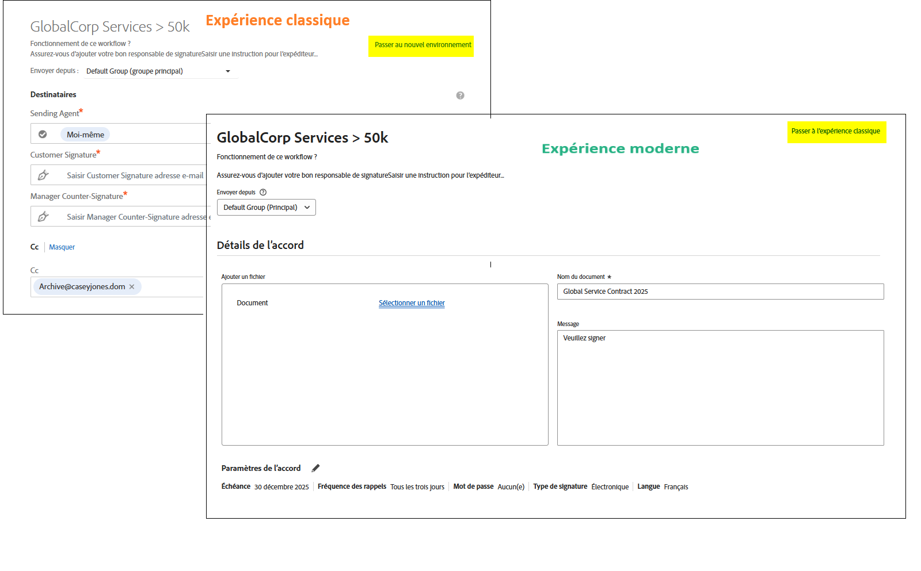Click the pen icon in Manager Counter-Signature field
921x571 pixels.
click(x=43, y=217)
